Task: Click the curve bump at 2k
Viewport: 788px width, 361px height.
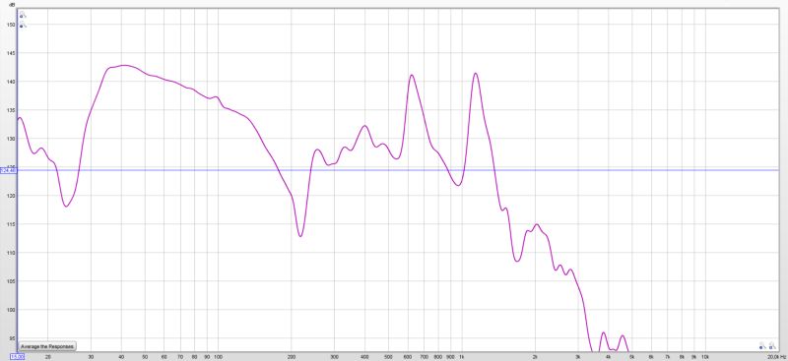Action: [x=536, y=225]
